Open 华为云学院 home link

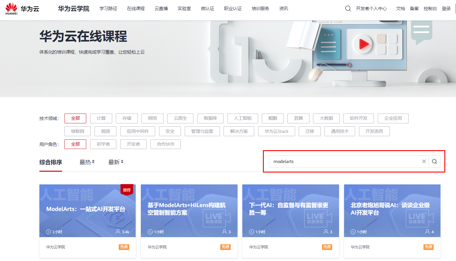(74, 9)
